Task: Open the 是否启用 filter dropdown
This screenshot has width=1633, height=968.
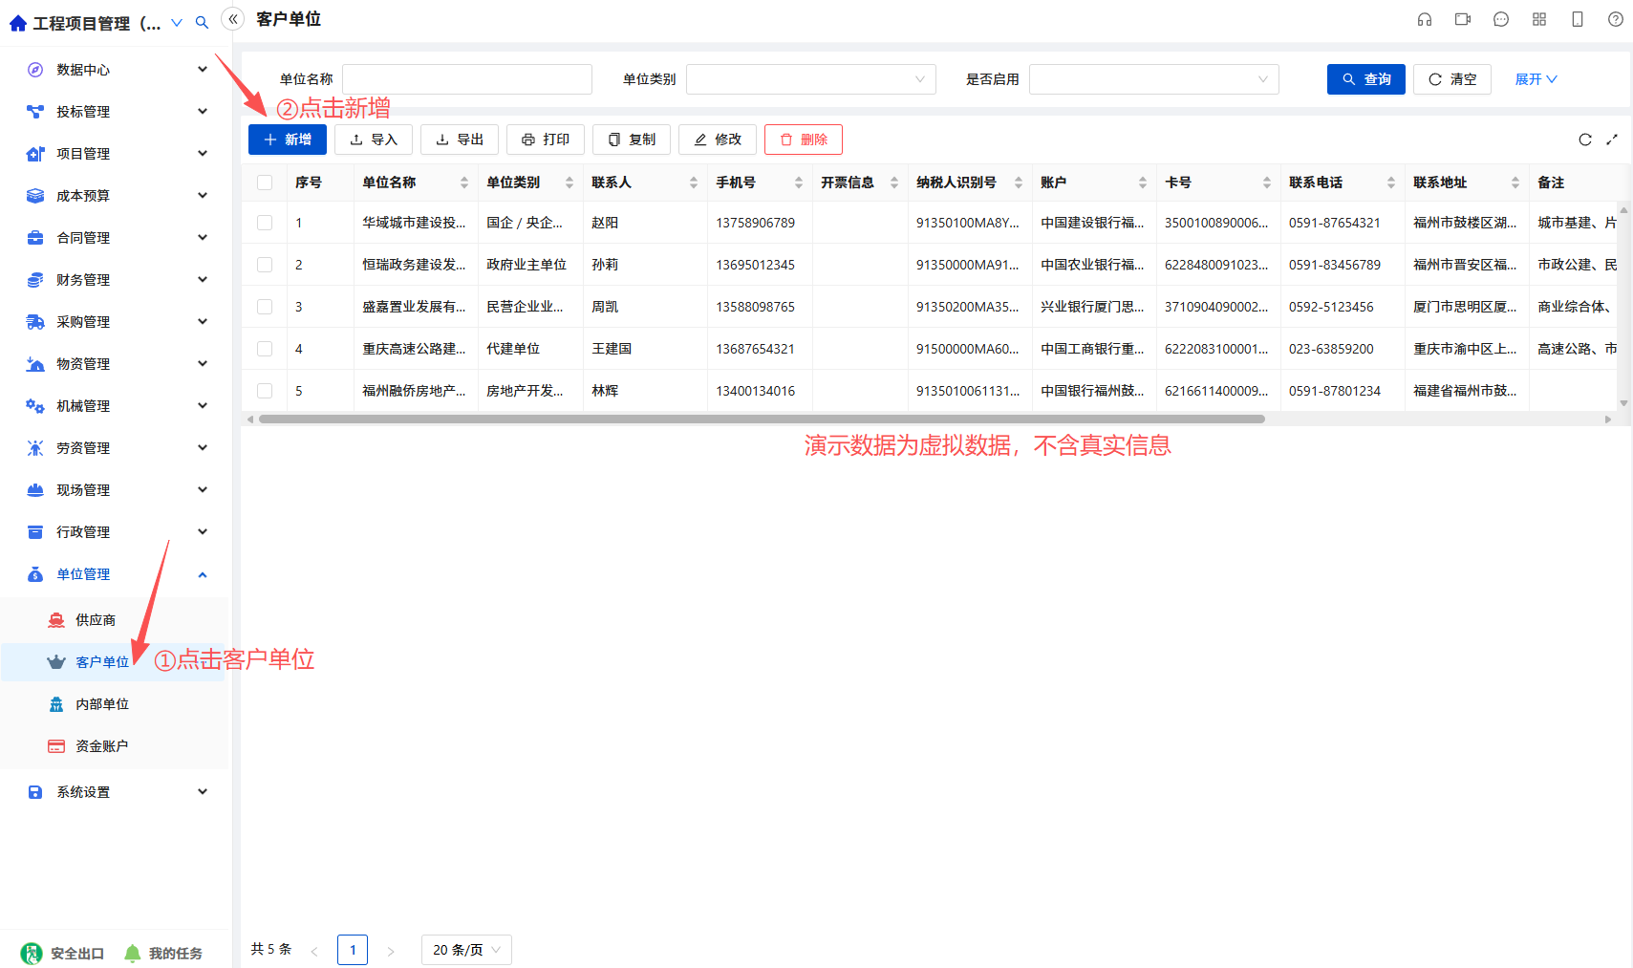Action: tap(1153, 79)
